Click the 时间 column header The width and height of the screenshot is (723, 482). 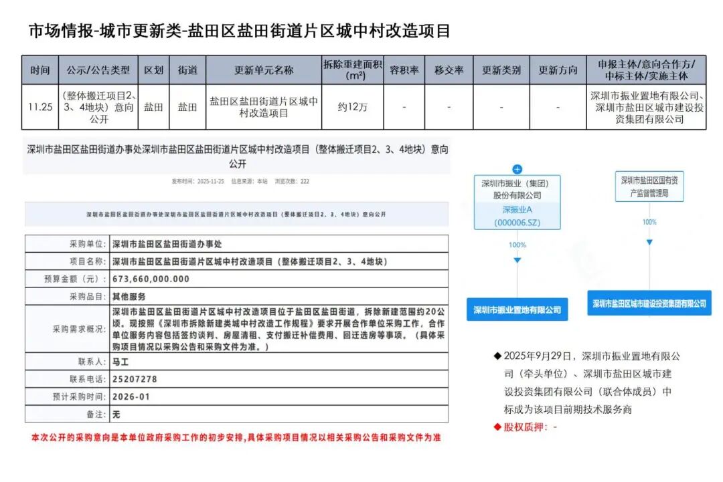point(39,70)
